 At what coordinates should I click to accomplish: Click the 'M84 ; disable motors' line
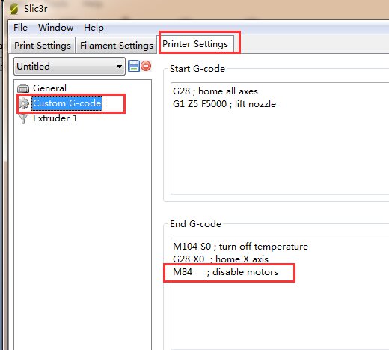pos(225,272)
